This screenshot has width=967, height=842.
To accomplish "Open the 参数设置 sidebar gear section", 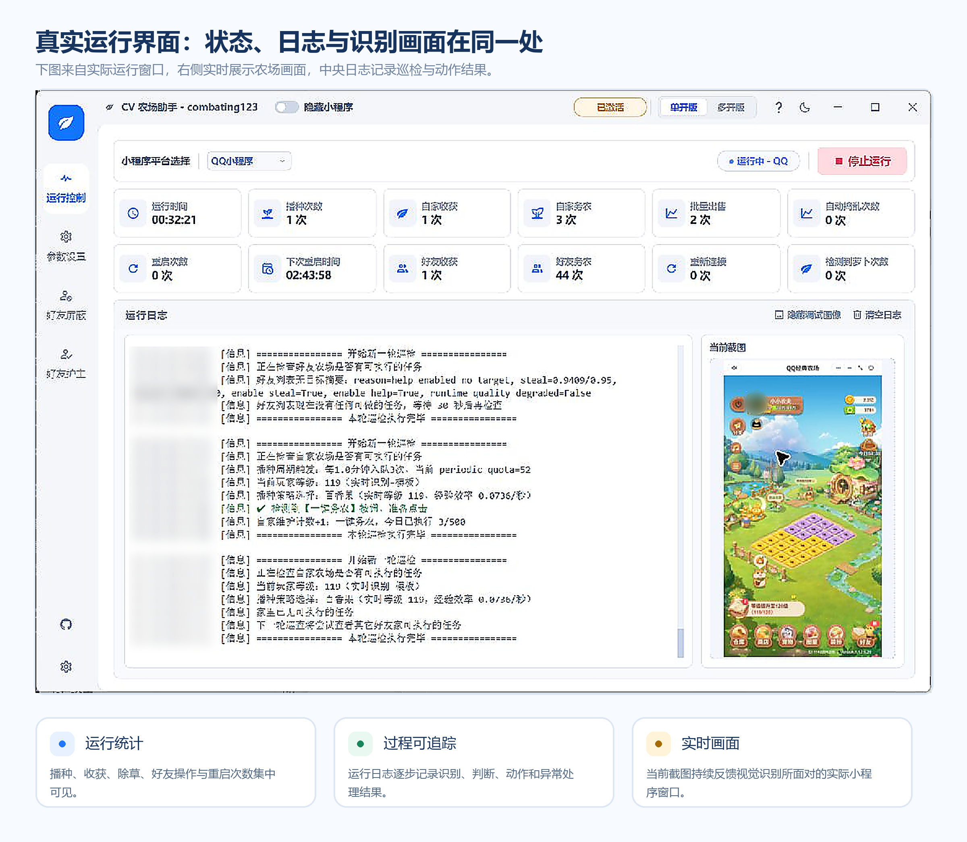I will 66,246.
